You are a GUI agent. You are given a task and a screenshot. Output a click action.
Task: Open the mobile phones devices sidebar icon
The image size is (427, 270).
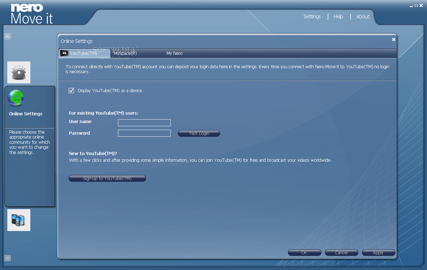point(19,220)
